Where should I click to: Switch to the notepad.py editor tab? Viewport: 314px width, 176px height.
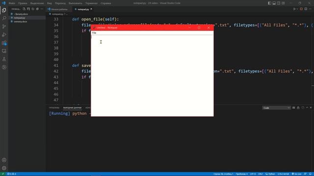click(83, 9)
